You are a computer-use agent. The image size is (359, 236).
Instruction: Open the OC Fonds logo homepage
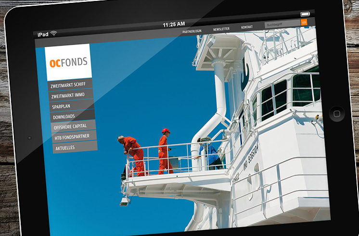coord(68,62)
